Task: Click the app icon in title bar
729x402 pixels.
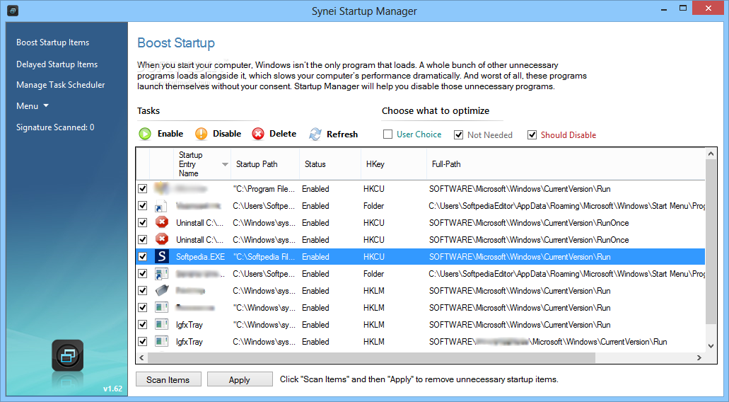Action: tap(13, 10)
